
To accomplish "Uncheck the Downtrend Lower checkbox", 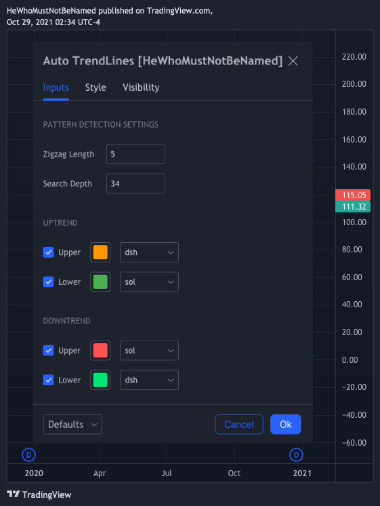I will click(48, 380).
